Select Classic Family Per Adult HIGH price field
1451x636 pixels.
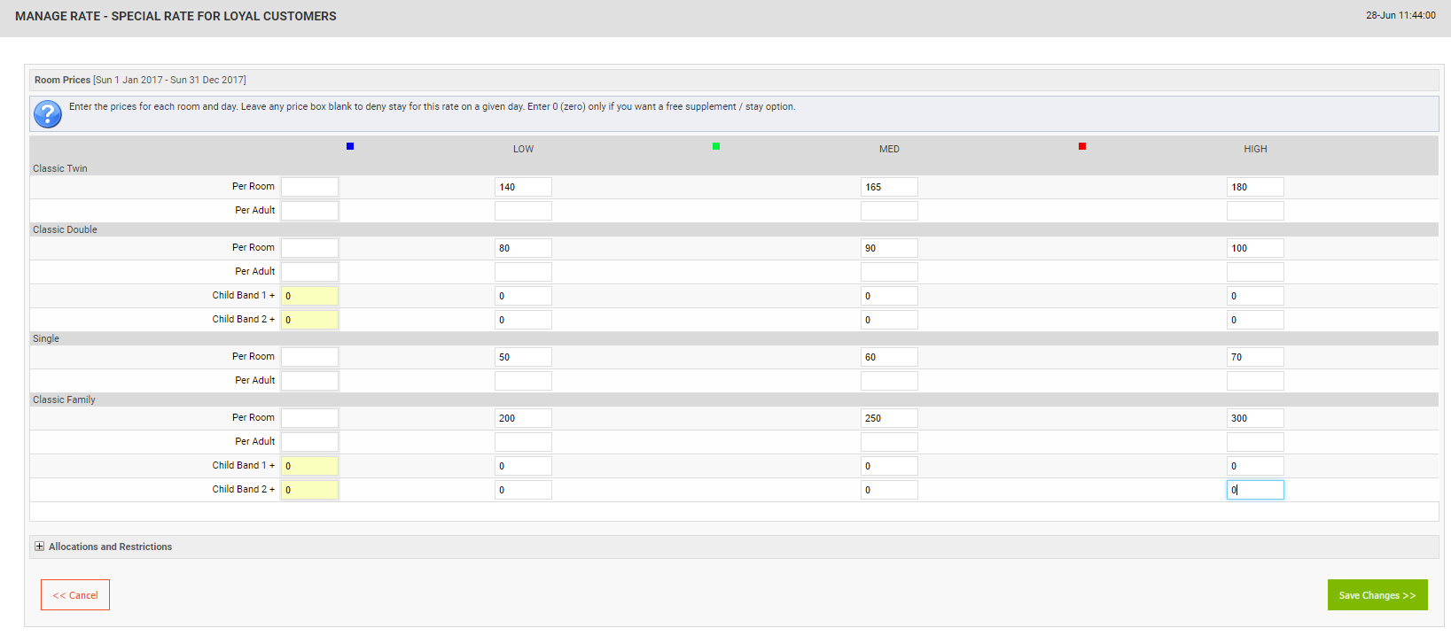(1255, 442)
